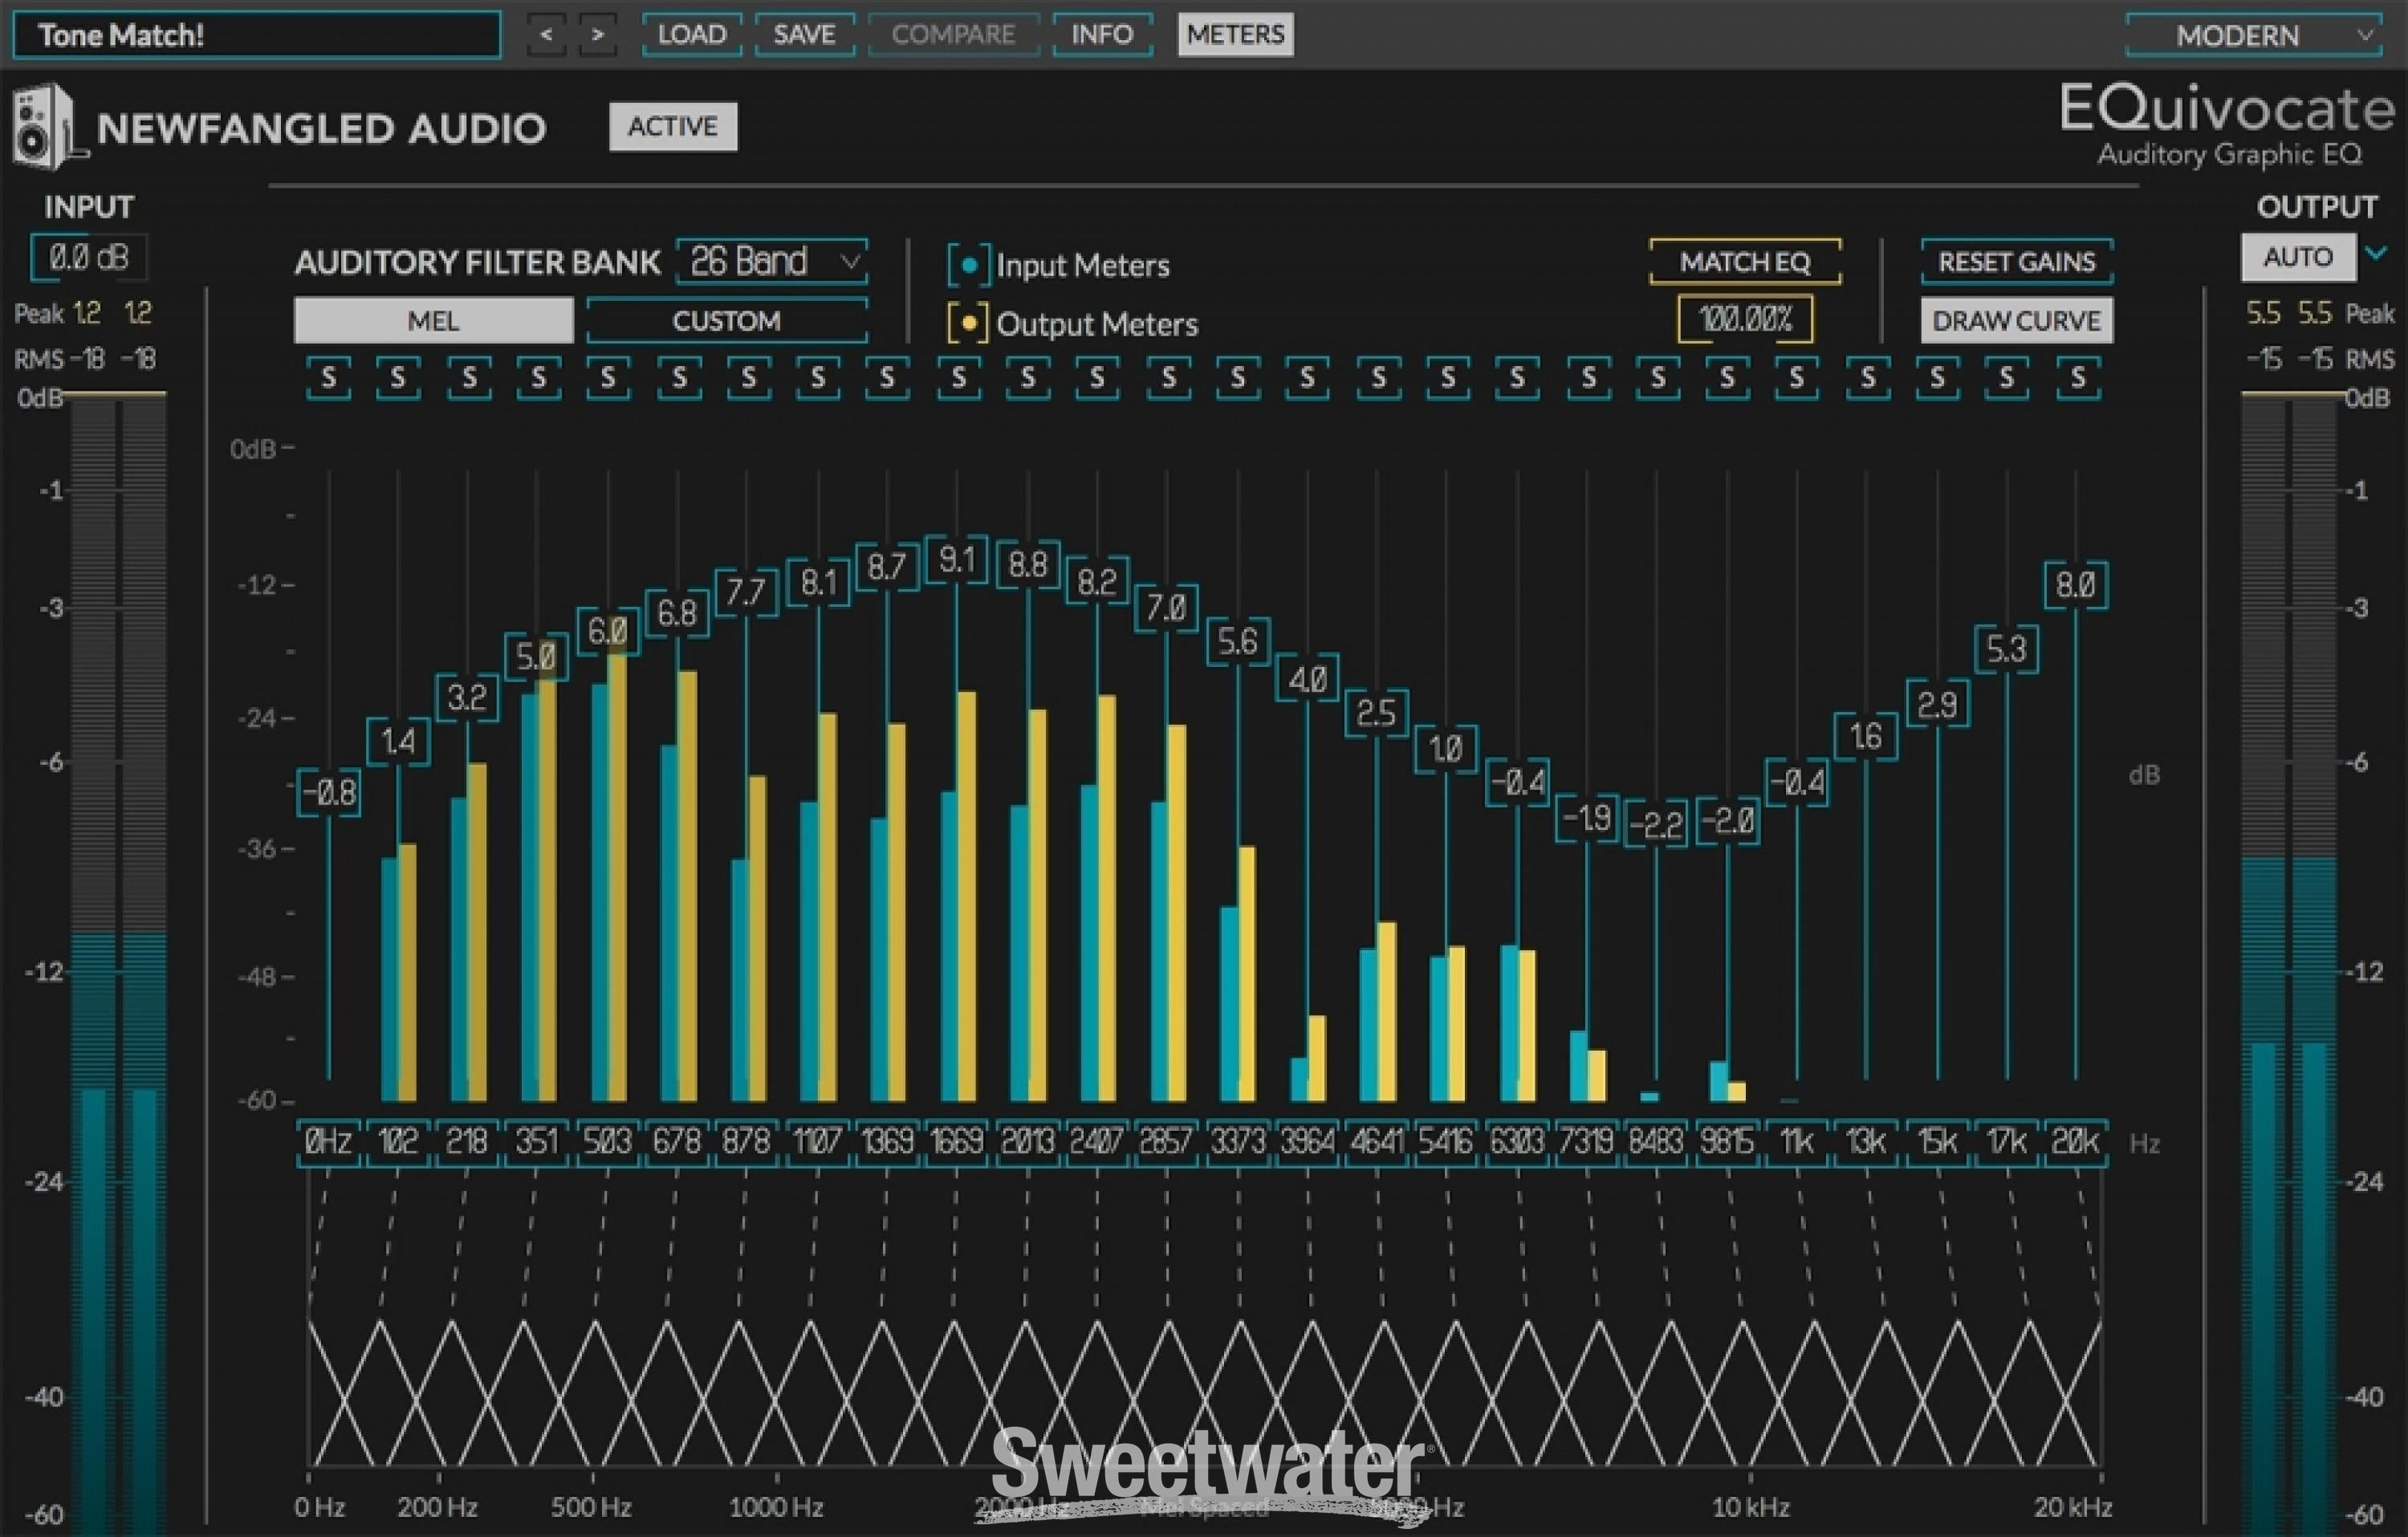Click SAVE preset button
The image size is (2408, 1537).
click(x=805, y=34)
